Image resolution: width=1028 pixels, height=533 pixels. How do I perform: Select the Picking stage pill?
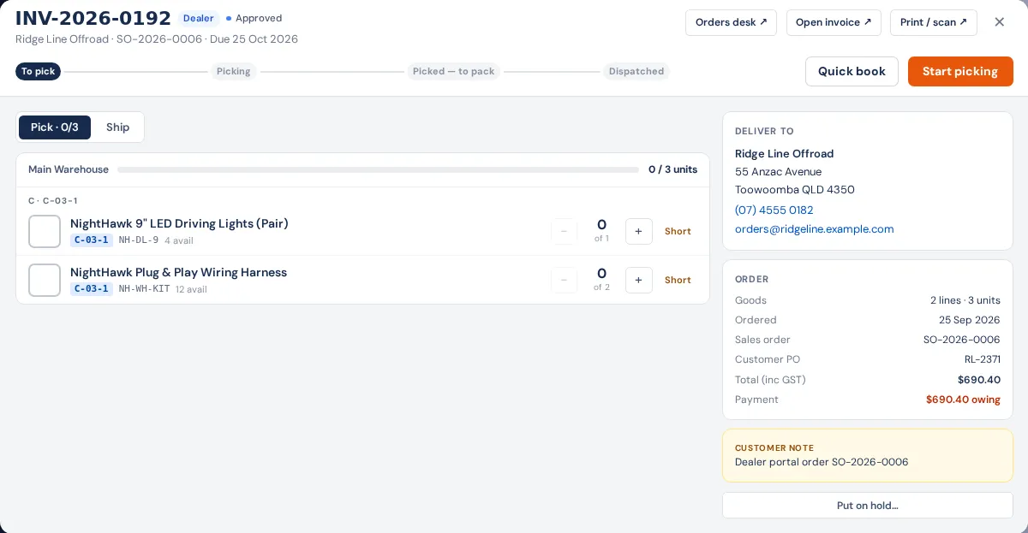coord(234,71)
